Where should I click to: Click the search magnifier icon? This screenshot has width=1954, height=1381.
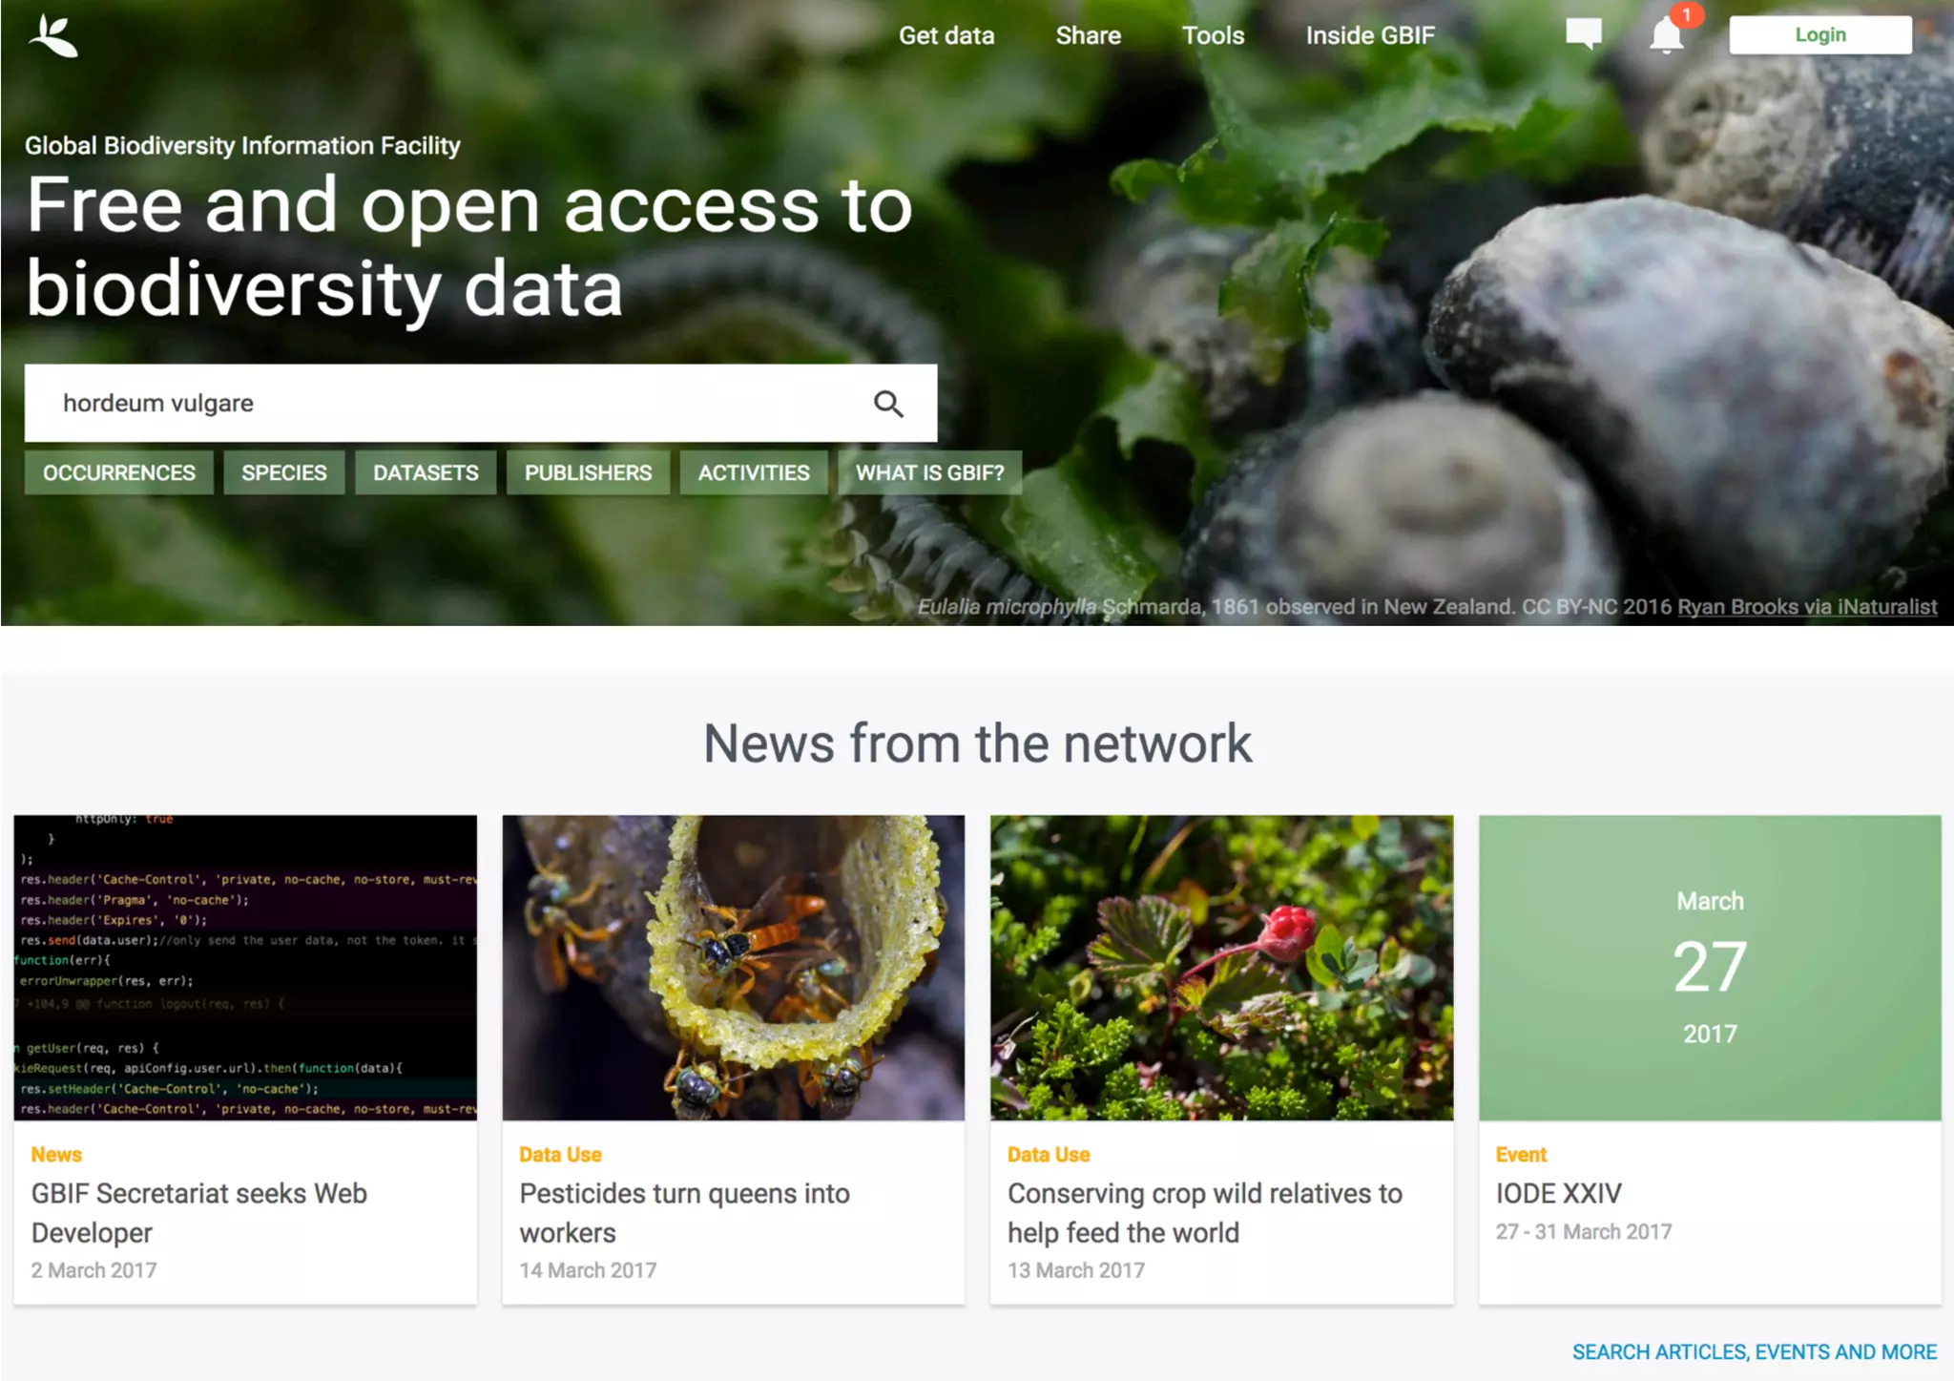point(888,404)
